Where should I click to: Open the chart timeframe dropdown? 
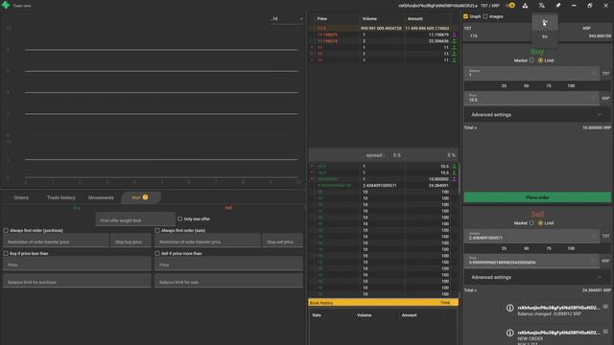[x=287, y=19]
